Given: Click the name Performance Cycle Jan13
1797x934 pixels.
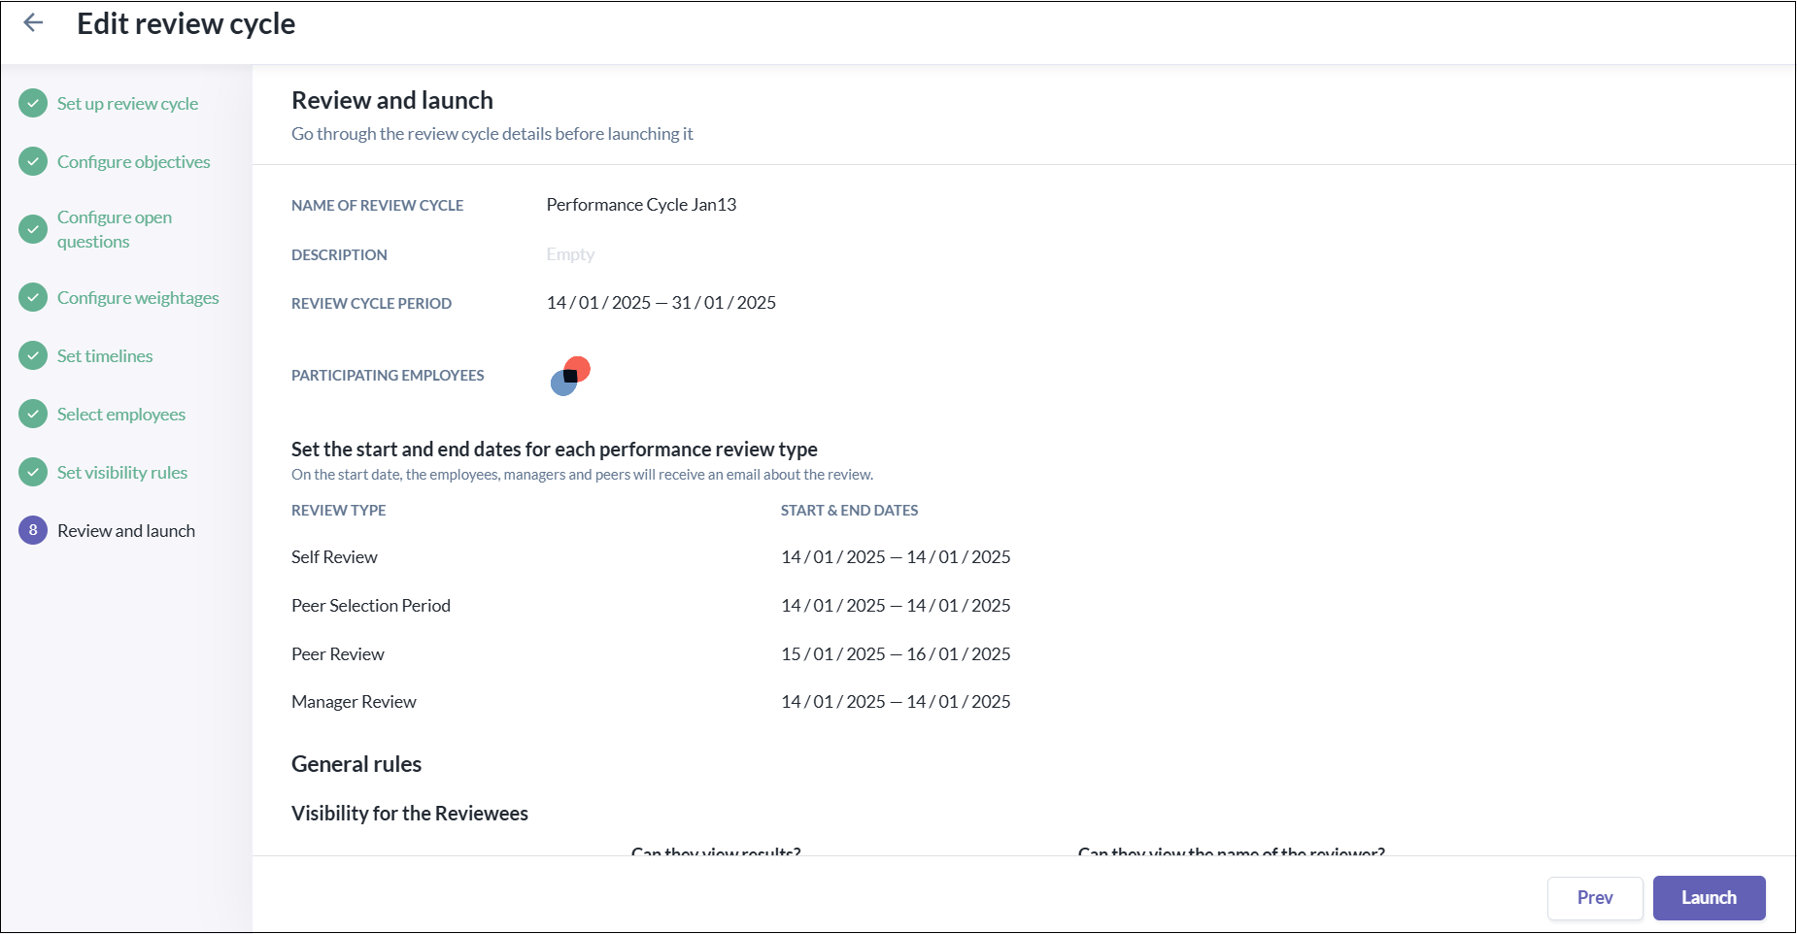Looking at the screenshot, I should pos(641,205).
